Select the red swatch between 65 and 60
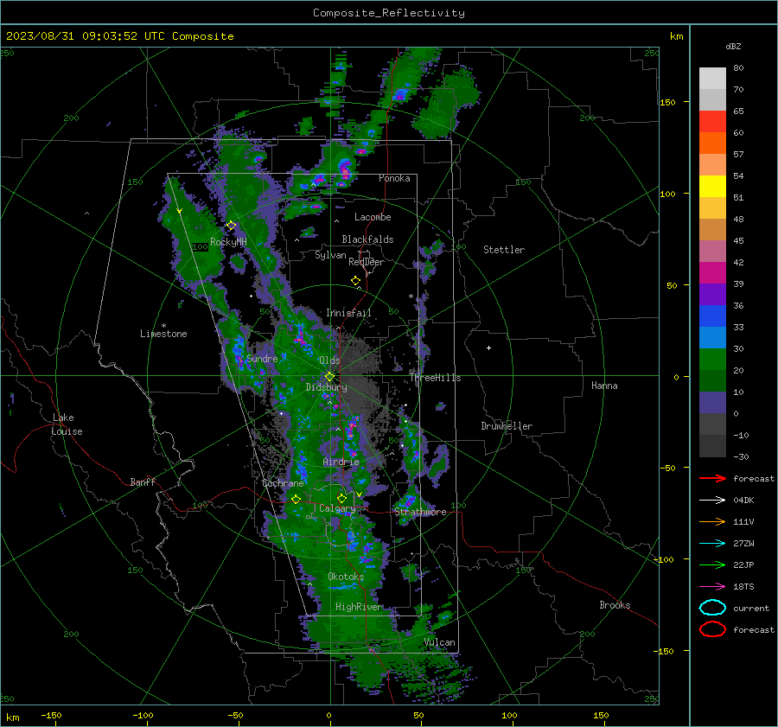Screen dimensions: 778x727 (x=712, y=121)
